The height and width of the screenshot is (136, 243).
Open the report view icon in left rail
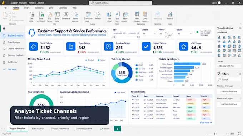[4, 28]
